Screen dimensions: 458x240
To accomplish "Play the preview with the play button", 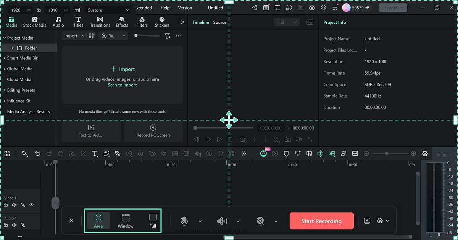I will (219, 139).
